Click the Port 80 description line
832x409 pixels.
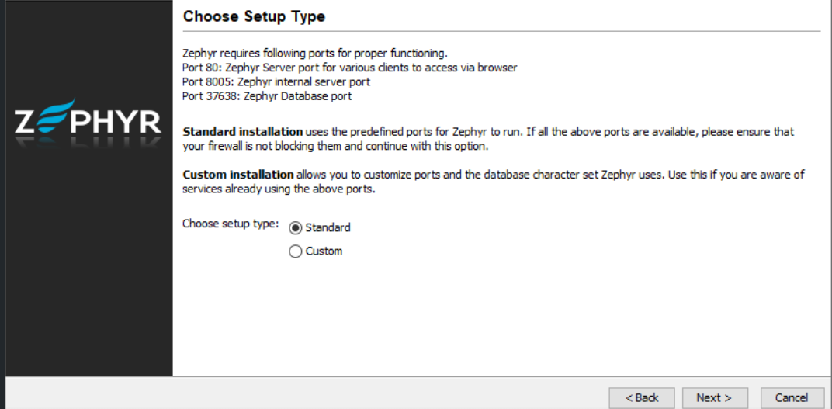pyautogui.click(x=349, y=68)
